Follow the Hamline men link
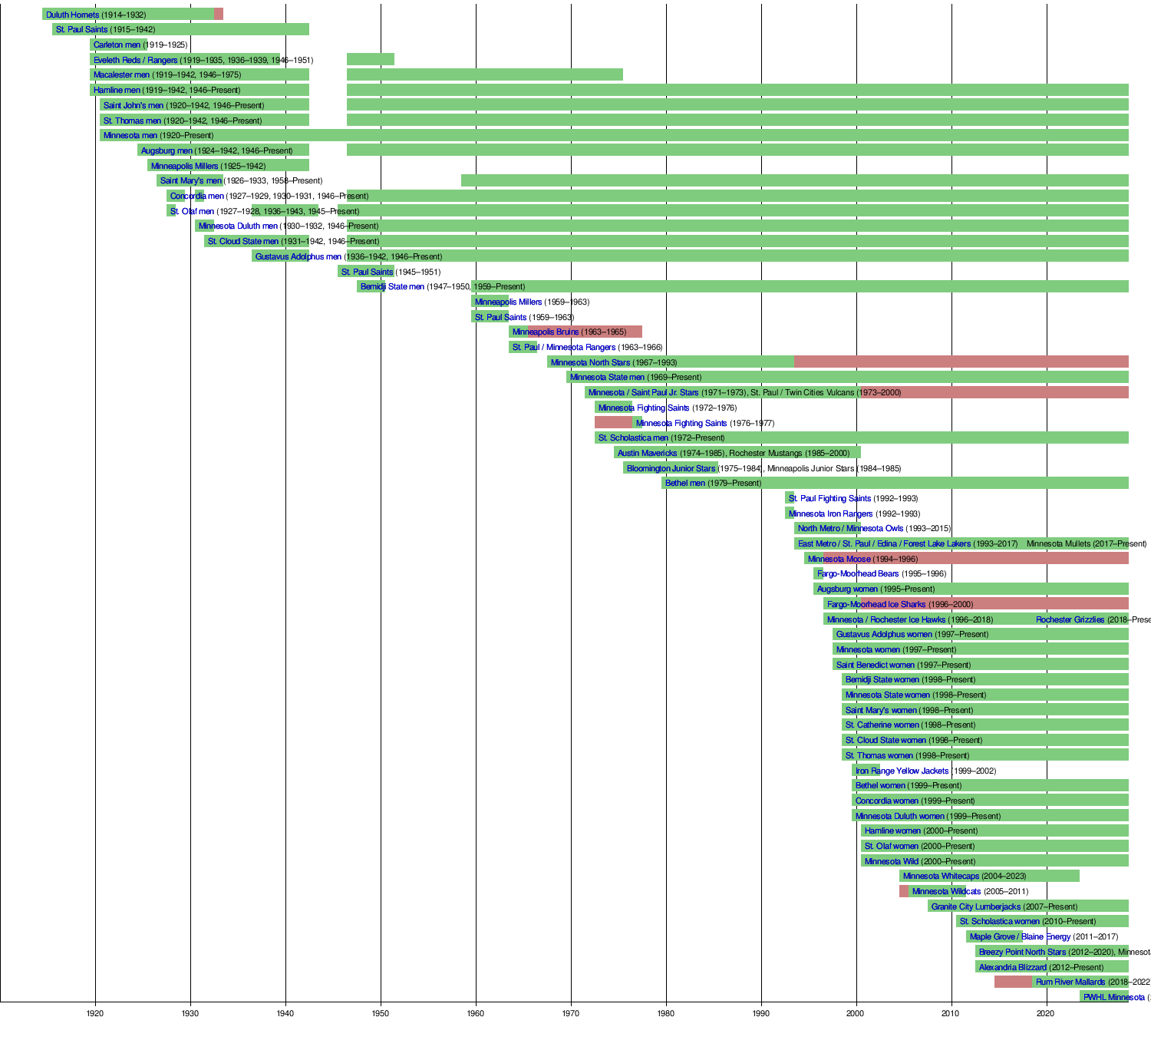The image size is (1151, 1040). [117, 90]
